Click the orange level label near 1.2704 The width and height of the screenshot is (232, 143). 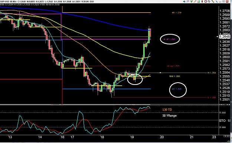coord(176,13)
